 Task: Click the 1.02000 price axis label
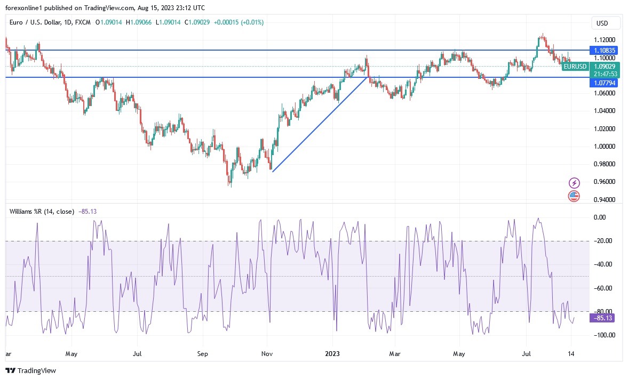[604, 129]
